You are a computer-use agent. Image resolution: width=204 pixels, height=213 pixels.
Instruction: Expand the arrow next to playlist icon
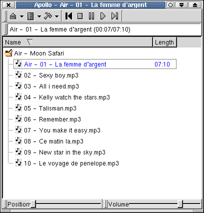tap(39, 16)
